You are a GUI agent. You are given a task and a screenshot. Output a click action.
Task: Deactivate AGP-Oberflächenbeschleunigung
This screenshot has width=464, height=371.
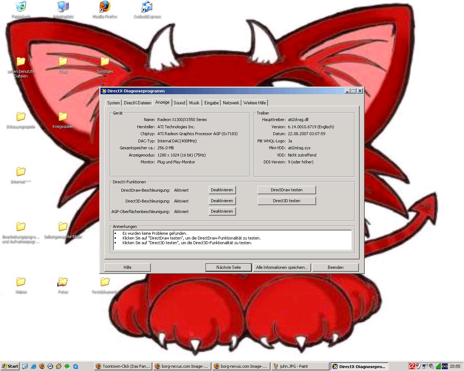[x=222, y=211]
